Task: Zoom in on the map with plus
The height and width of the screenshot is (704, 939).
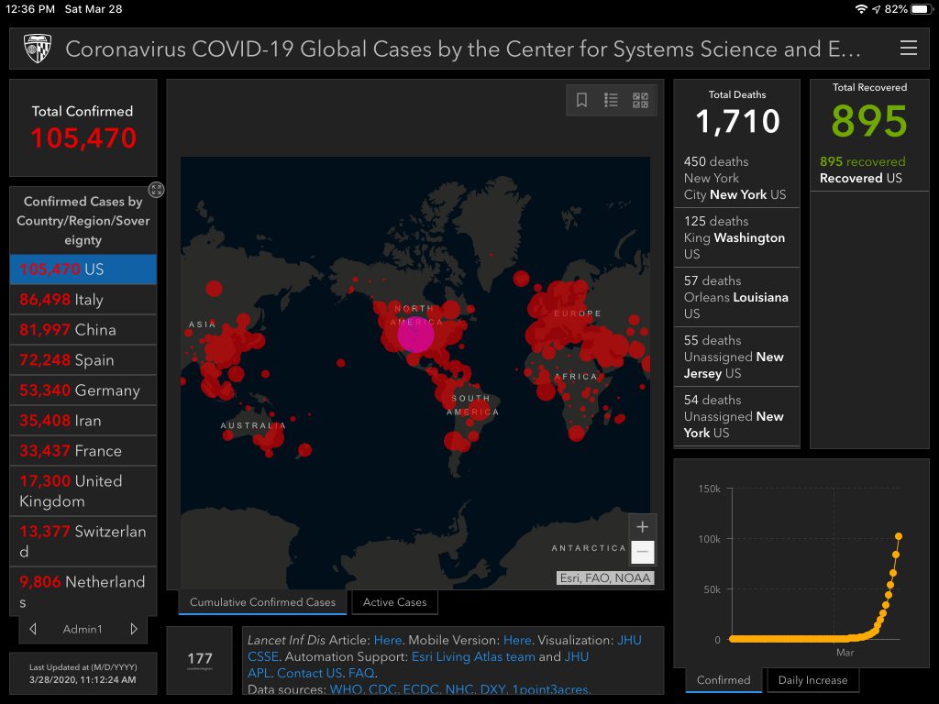Action: pos(642,527)
